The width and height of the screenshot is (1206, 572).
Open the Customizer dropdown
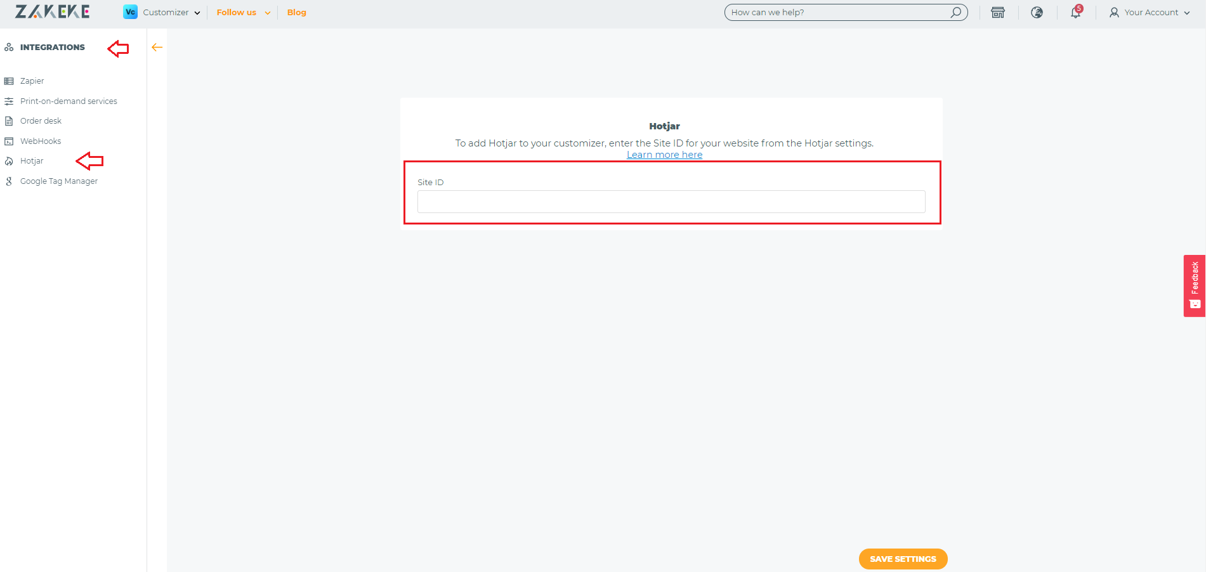[171, 12]
